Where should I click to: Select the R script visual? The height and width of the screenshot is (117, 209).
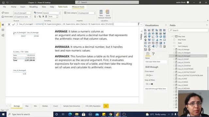[165, 43]
